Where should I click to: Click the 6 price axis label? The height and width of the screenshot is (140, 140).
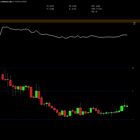coord(133,91)
